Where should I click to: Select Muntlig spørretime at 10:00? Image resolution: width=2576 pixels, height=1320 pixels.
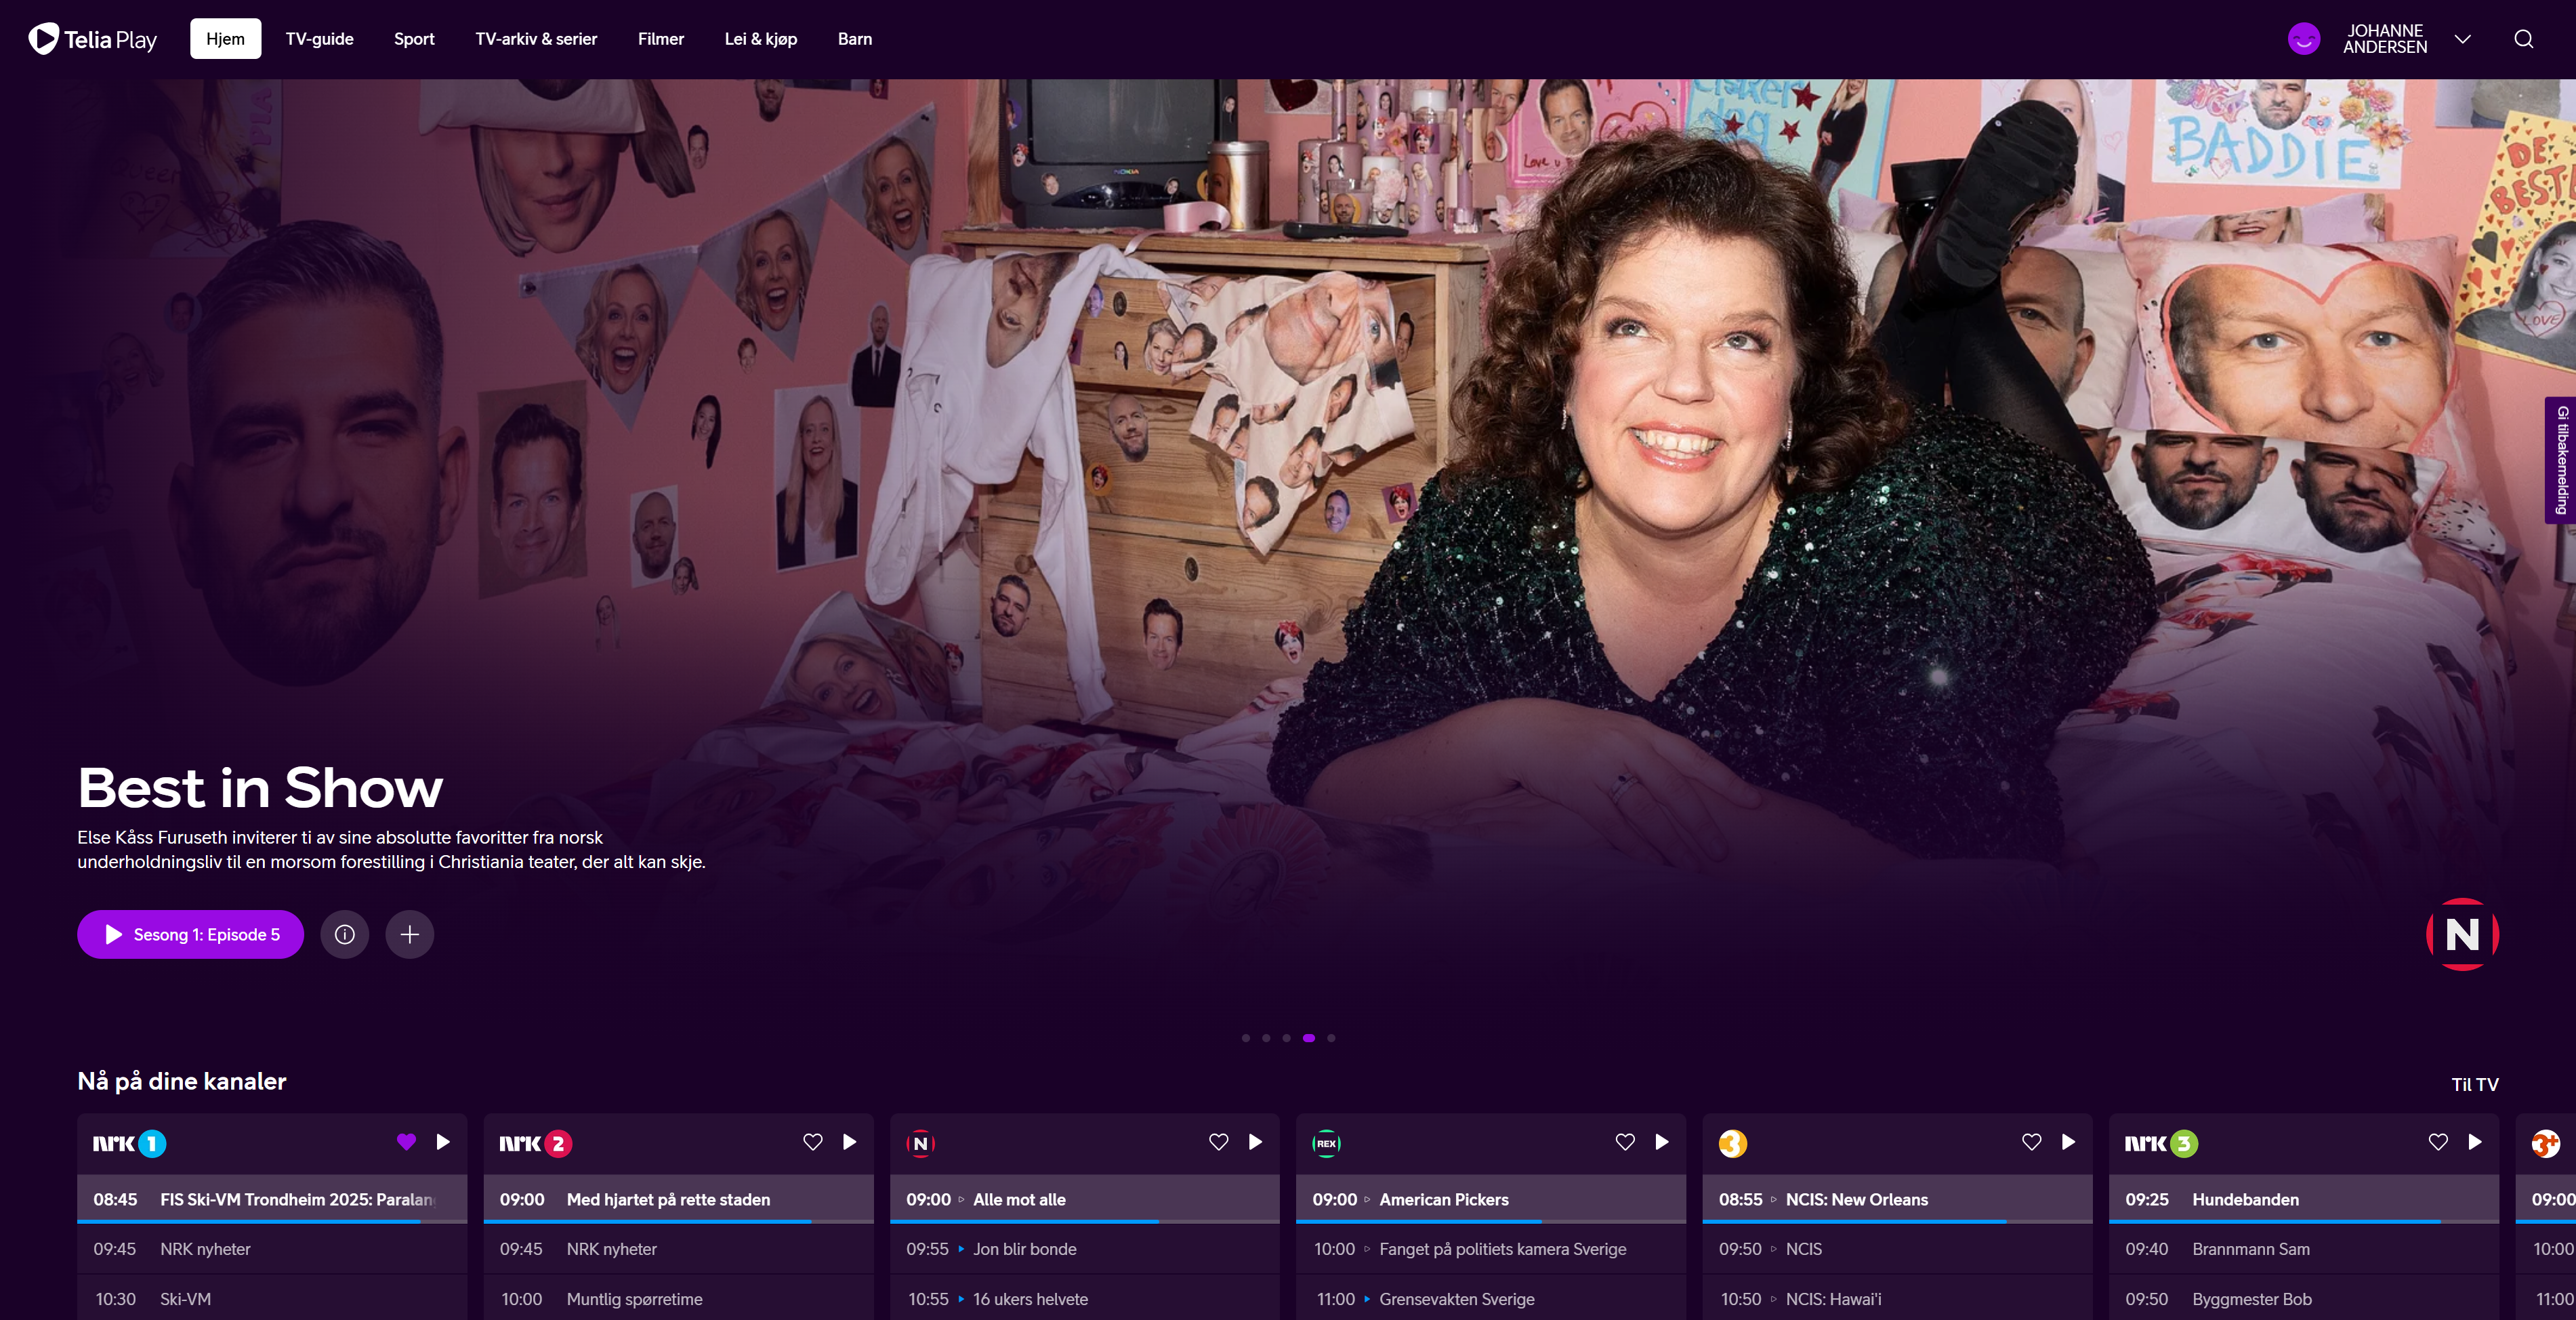(x=678, y=1298)
